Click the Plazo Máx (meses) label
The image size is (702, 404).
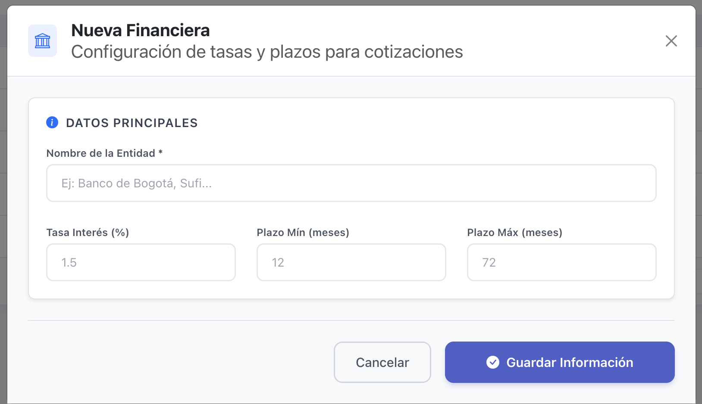[x=514, y=233]
